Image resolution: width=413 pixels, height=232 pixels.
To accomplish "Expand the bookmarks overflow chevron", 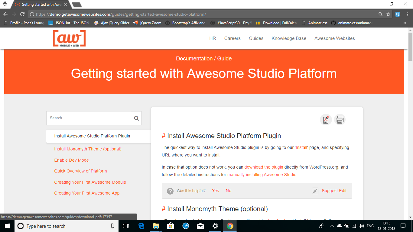I will [405, 23].
